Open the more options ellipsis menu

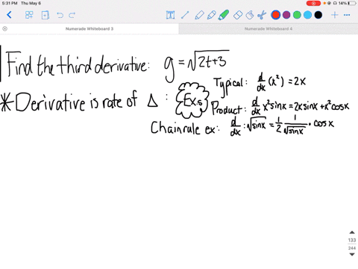click(x=347, y=15)
